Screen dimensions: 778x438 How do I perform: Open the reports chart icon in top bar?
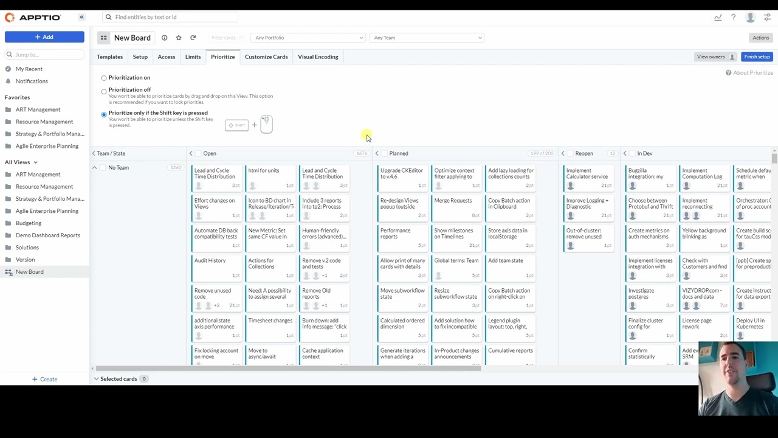coord(718,17)
